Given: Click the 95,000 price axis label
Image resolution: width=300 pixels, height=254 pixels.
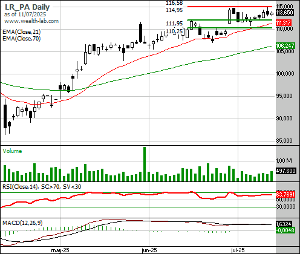Looking at the screenshot, I should pos(284,96).
